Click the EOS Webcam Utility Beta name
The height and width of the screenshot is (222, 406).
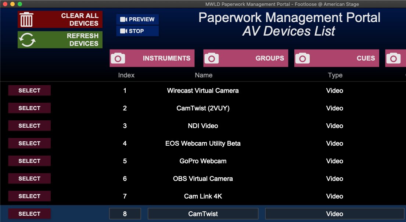point(203,143)
